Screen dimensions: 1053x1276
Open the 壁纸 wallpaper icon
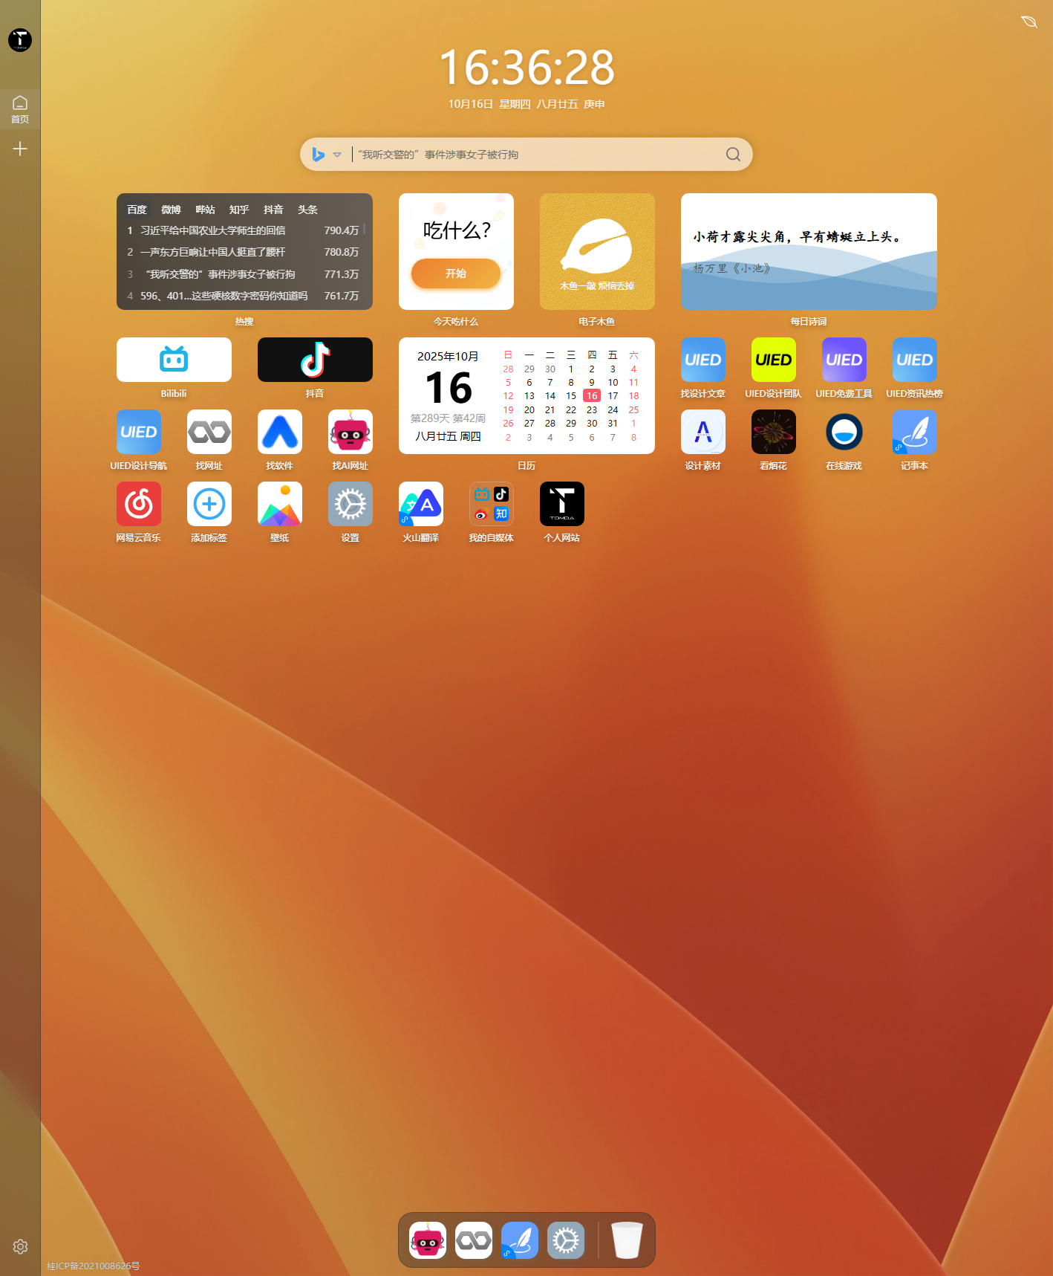tap(279, 504)
